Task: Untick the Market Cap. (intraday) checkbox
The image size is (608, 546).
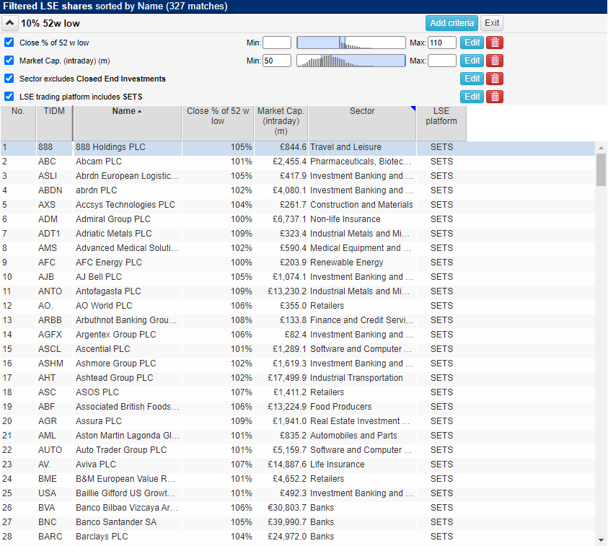Action: click(x=9, y=61)
